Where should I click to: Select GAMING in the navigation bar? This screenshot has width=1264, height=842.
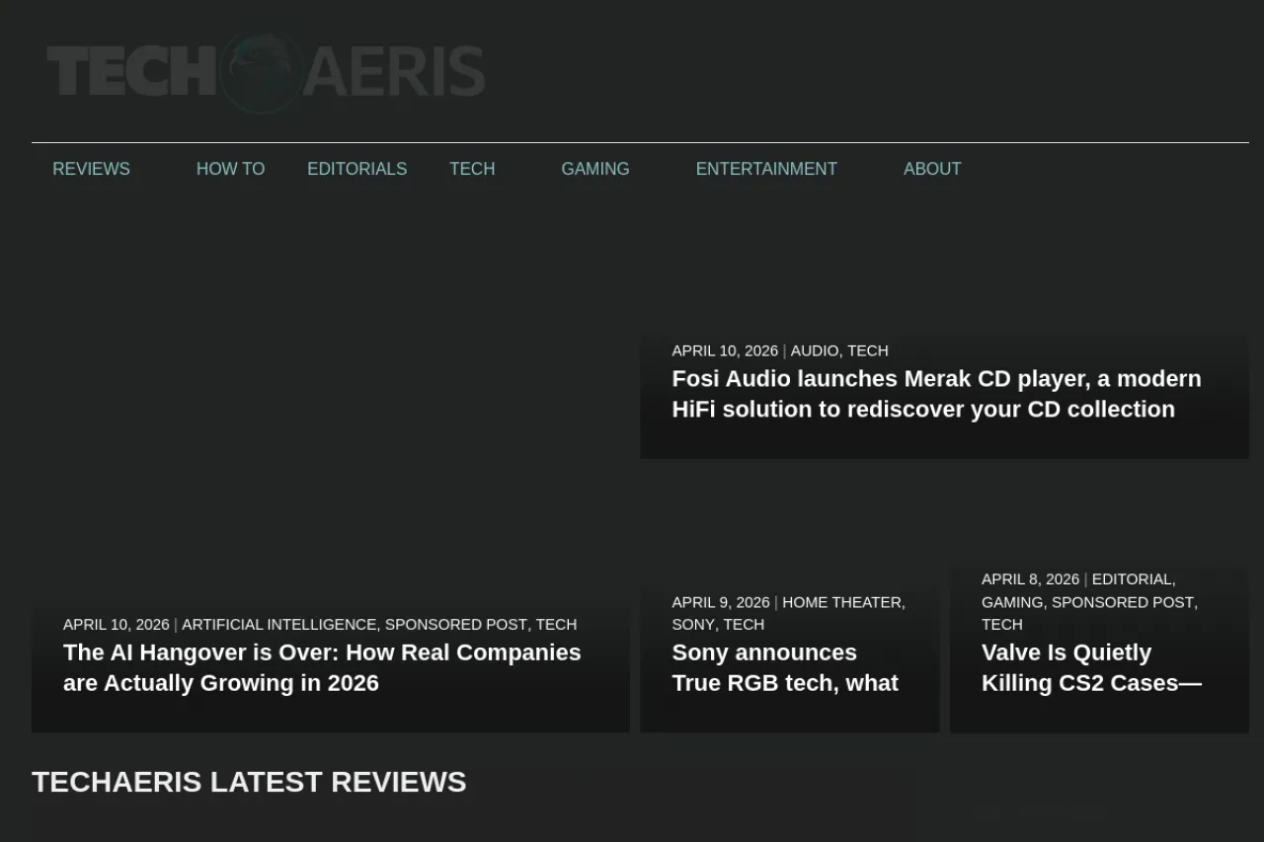594,169
